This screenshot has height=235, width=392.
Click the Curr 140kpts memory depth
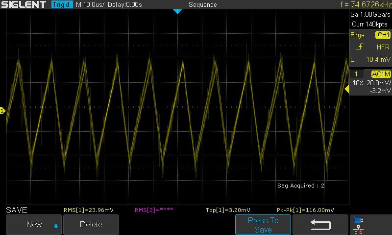pos(369,24)
